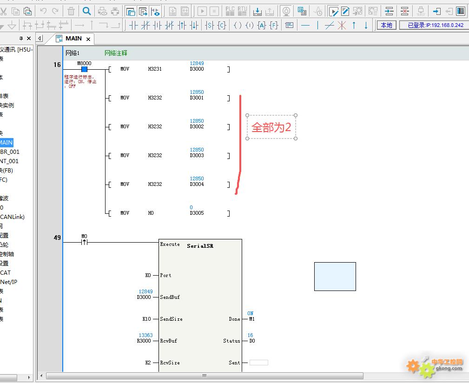Click the 本地 button
The width and height of the screenshot is (469, 383).
tap(387, 25)
